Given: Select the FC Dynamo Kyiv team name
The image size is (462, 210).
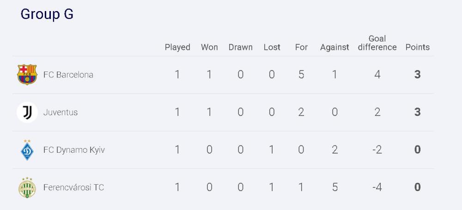Looking at the screenshot, I should 74,150.
